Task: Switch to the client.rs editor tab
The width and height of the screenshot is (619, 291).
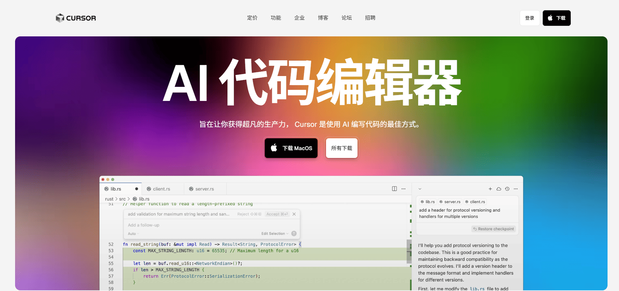Action: tap(163, 189)
